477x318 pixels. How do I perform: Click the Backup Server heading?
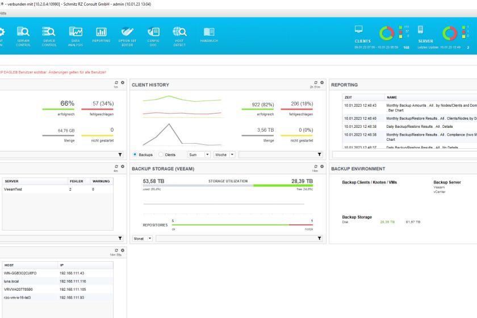click(447, 182)
